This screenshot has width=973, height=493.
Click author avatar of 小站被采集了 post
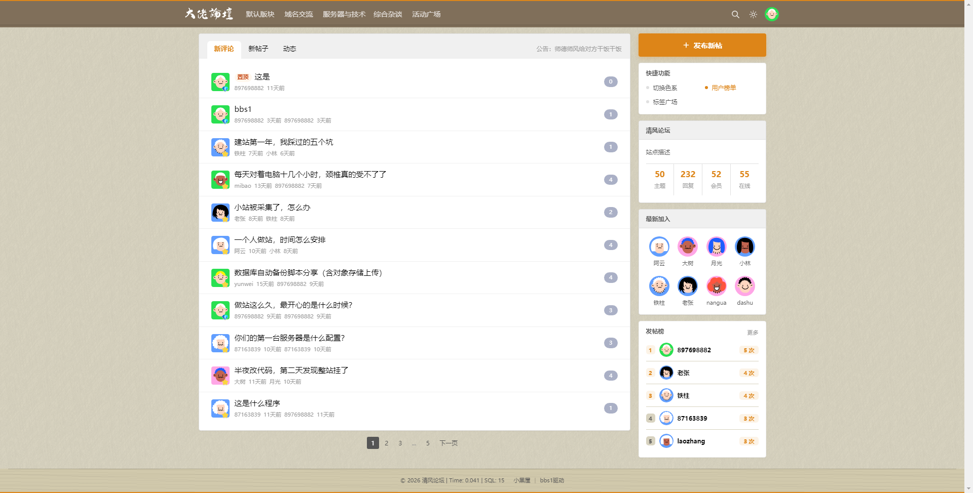tap(220, 213)
